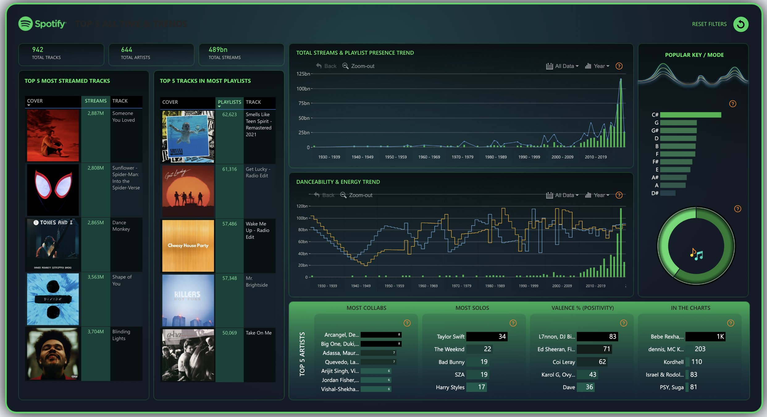This screenshot has height=417, width=767.
Task: Click 62,623 playlists value
Action: tap(229, 115)
